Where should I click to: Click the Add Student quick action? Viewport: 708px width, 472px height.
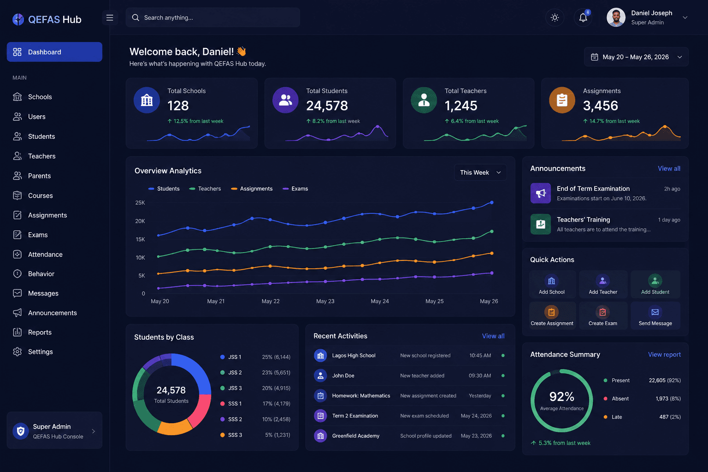coord(655,285)
